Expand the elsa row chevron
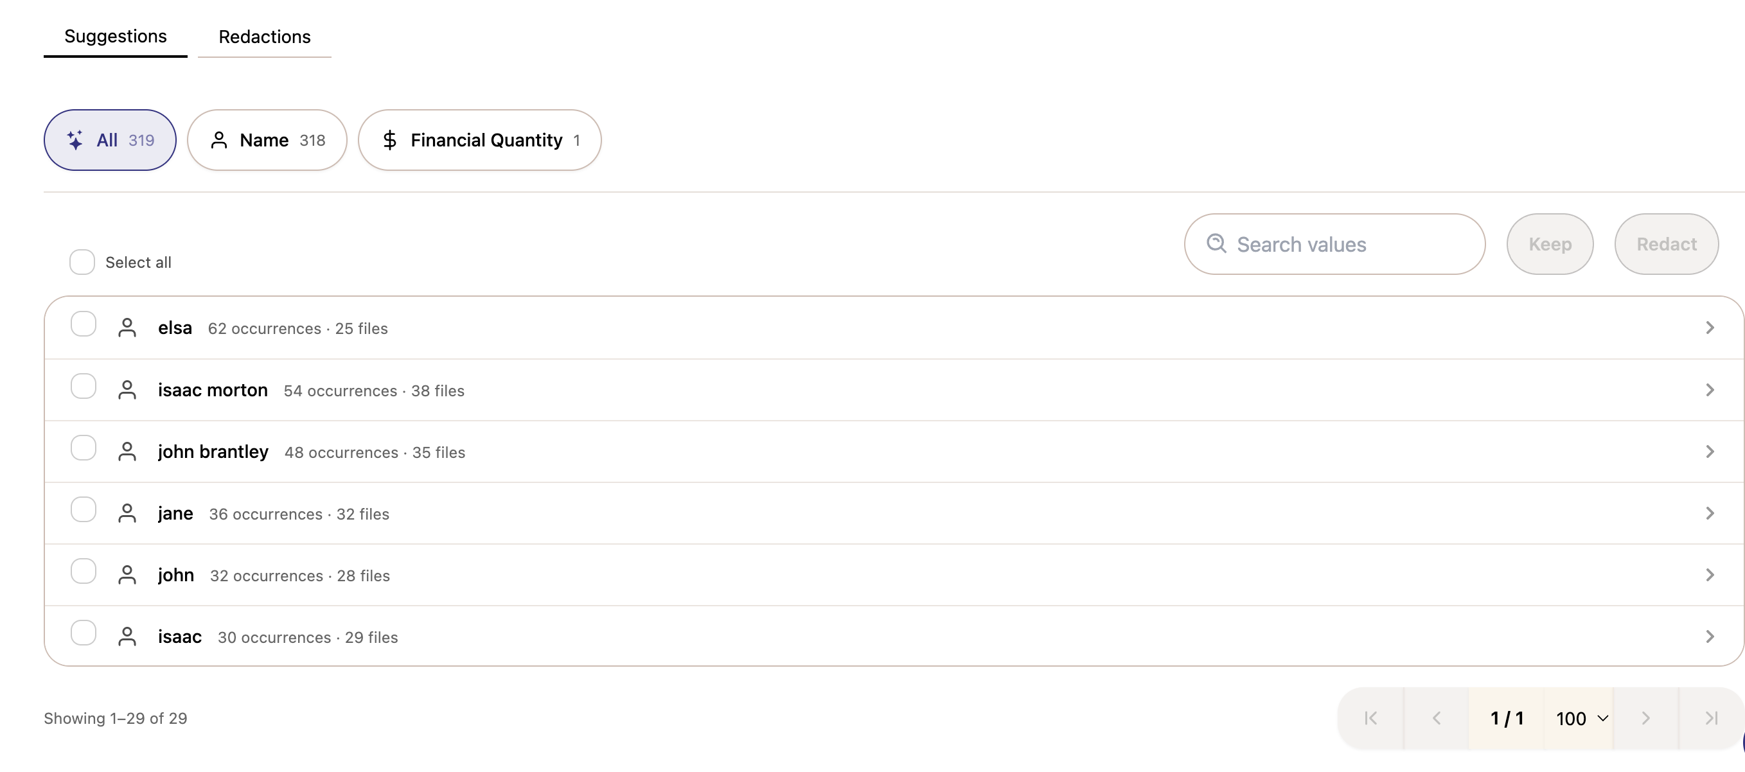The width and height of the screenshot is (1745, 772). (x=1710, y=328)
